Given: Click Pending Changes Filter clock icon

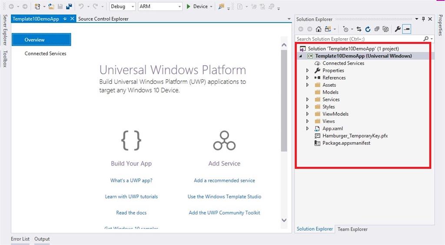Looking at the screenshot, I should [x=345, y=29].
